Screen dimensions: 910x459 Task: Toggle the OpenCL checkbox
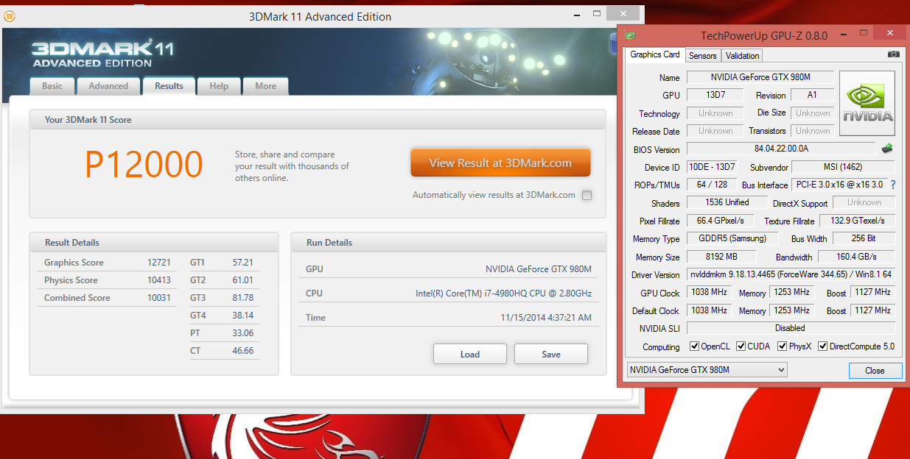(694, 346)
